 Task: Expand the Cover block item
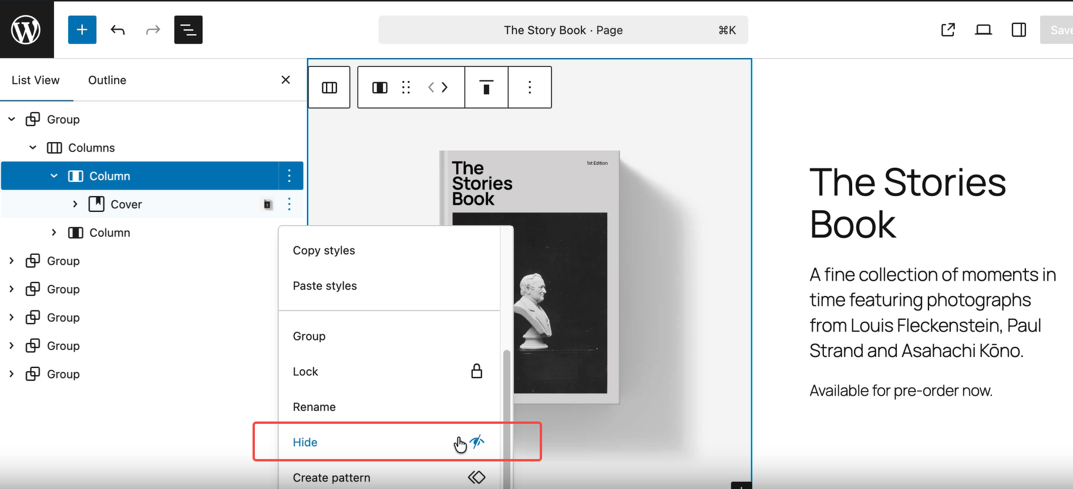[75, 204]
